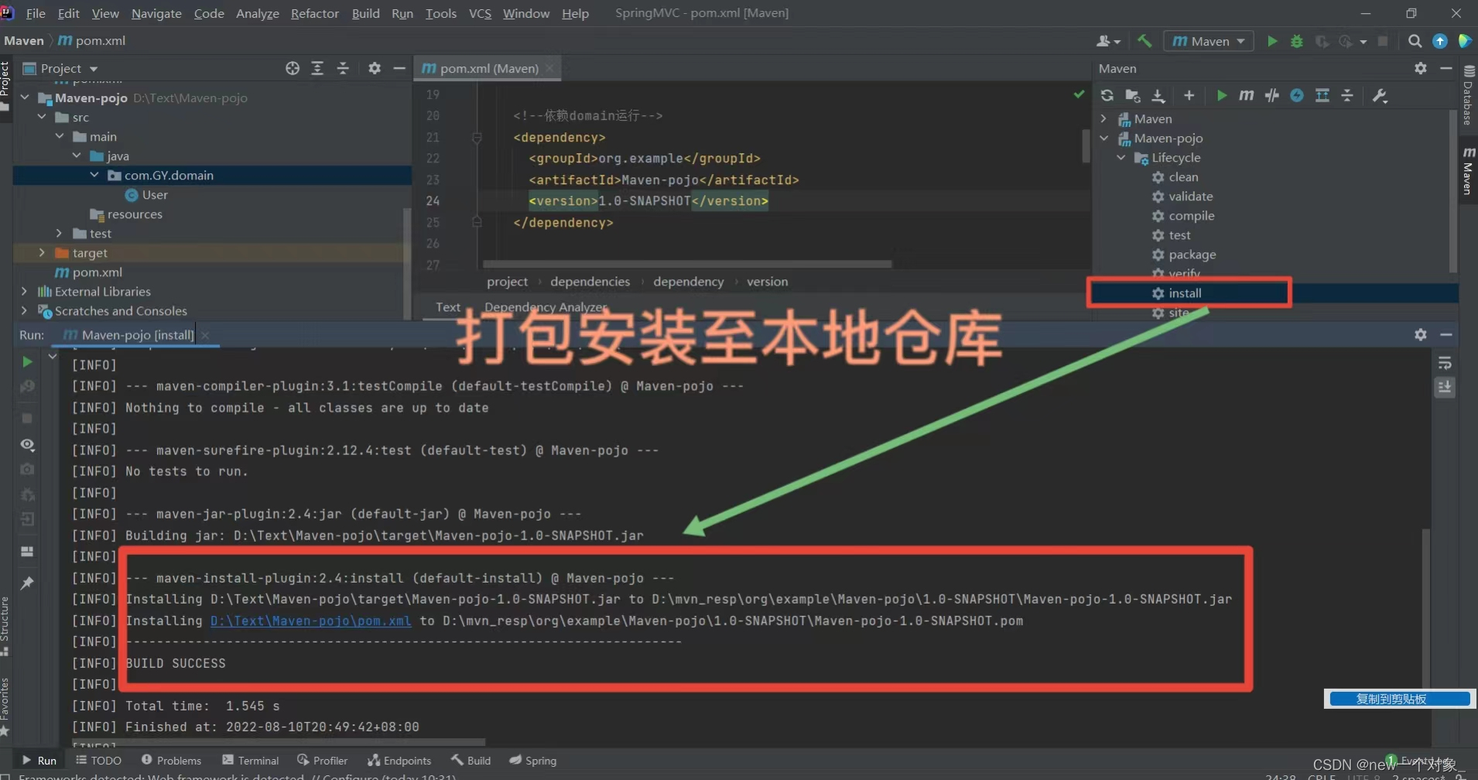Expand External Libraries node
This screenshot has width=1478, height=780.
[x=25, y=291]
